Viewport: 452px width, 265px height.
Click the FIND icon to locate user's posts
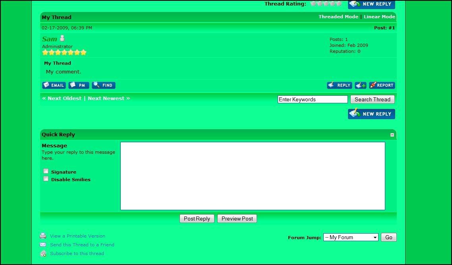click(x=103, y=85)
